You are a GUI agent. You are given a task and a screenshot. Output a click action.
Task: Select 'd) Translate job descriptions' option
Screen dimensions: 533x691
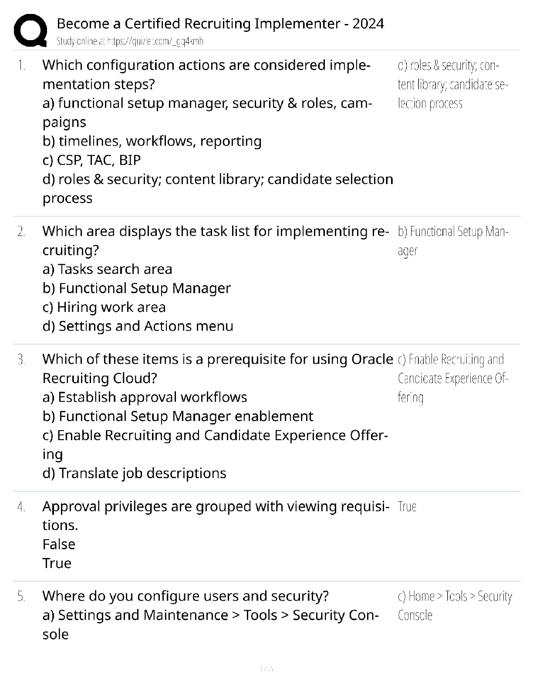(x=134, y=473)
